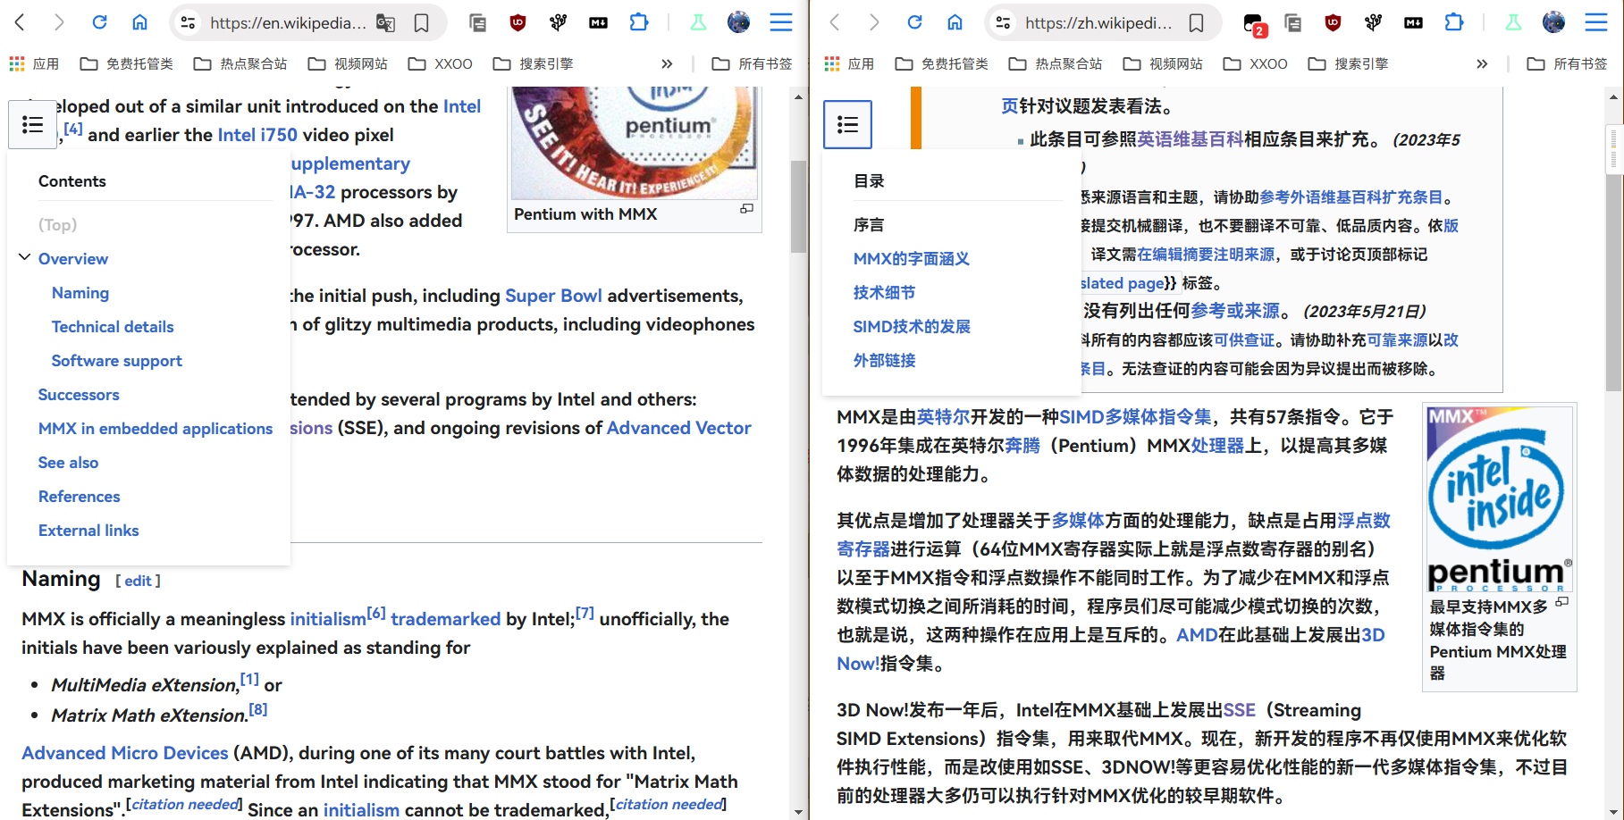The height and width of the screenshot is (820, 1624).
Task: Reload the Chinese Wikipedia page
Action: [x=913, y=22]
